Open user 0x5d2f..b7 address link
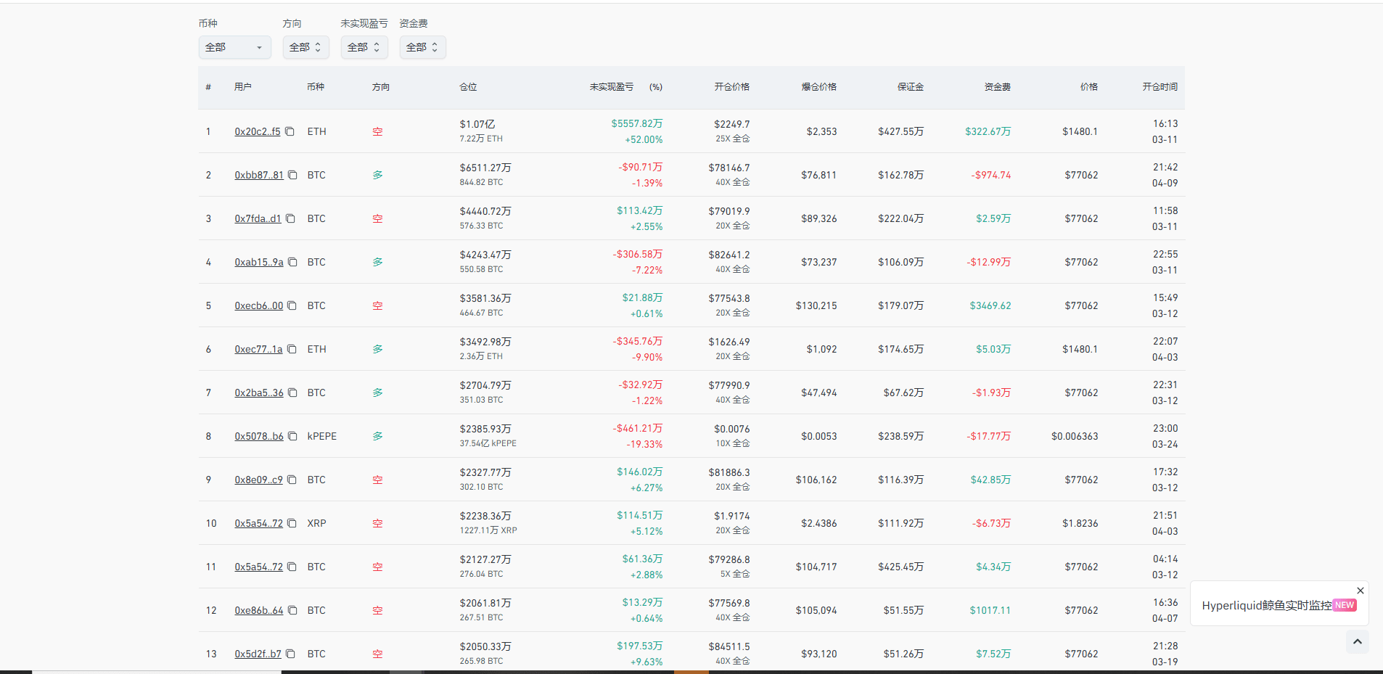The height and width of the screenshot is (674, 1383). [258, 654]
